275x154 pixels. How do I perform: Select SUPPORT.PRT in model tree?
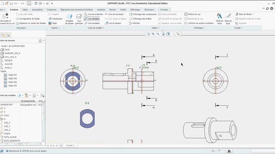point(6,105)
